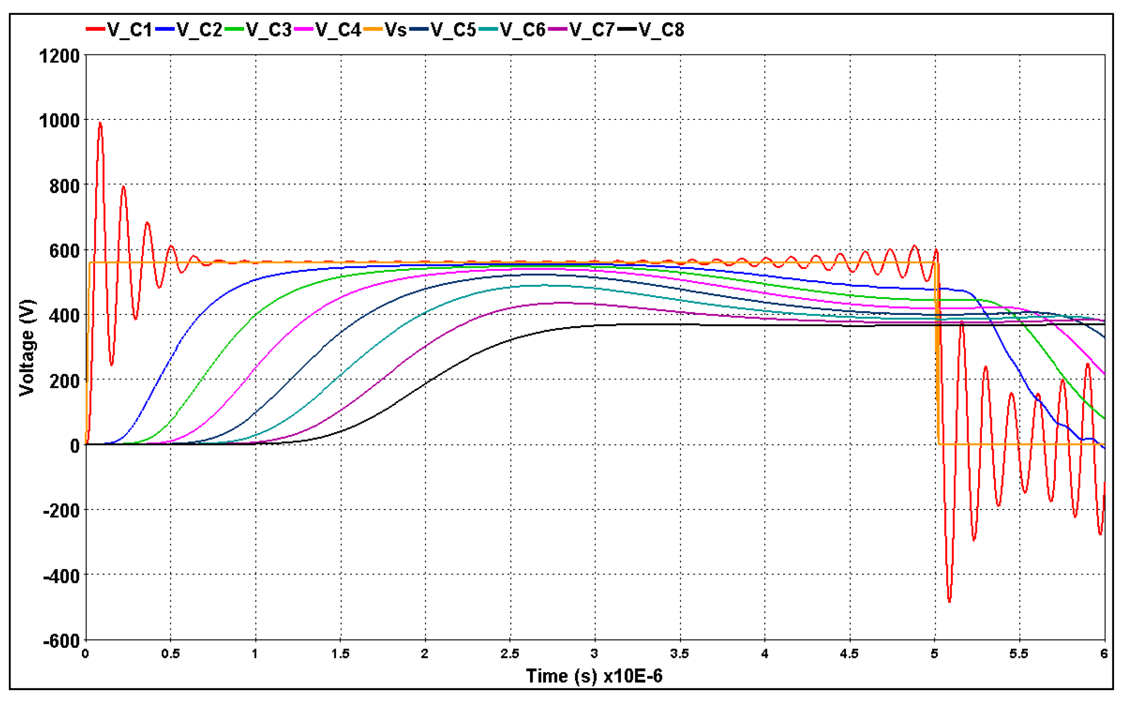This screenshot has height=706, width=1125.
Task: Click the 1200 label on voltage axis
Action: tap(59, 56)
